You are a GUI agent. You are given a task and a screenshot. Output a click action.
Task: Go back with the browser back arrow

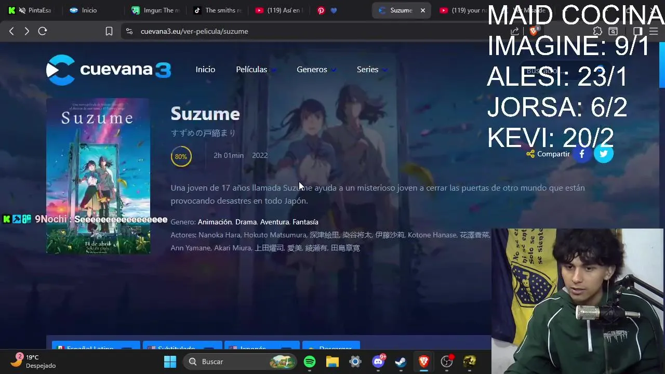pyautogui.click(x=11, y=31)
